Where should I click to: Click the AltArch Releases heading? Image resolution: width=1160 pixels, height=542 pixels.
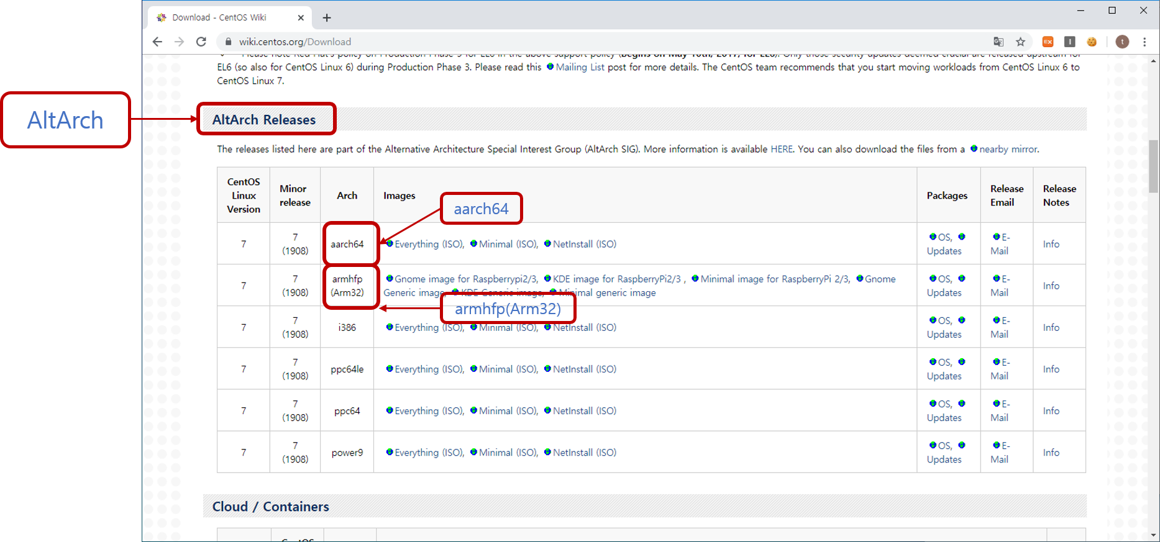tap(264, 120)
